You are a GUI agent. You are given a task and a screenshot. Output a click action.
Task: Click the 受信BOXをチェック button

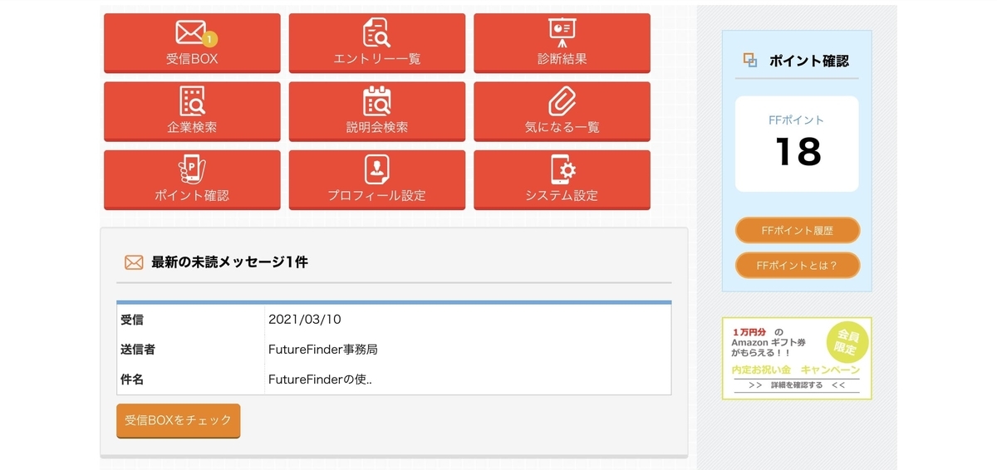[178, 421]
